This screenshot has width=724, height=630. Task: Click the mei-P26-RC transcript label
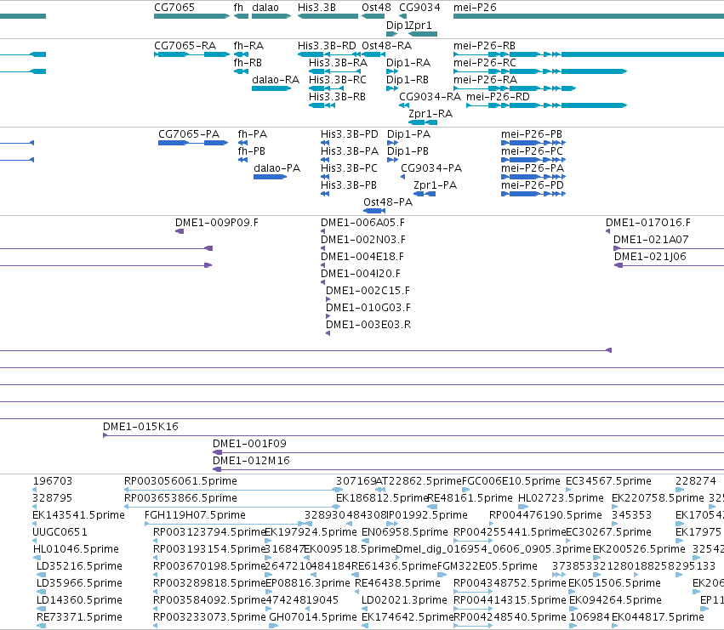[x=485, y=63]
